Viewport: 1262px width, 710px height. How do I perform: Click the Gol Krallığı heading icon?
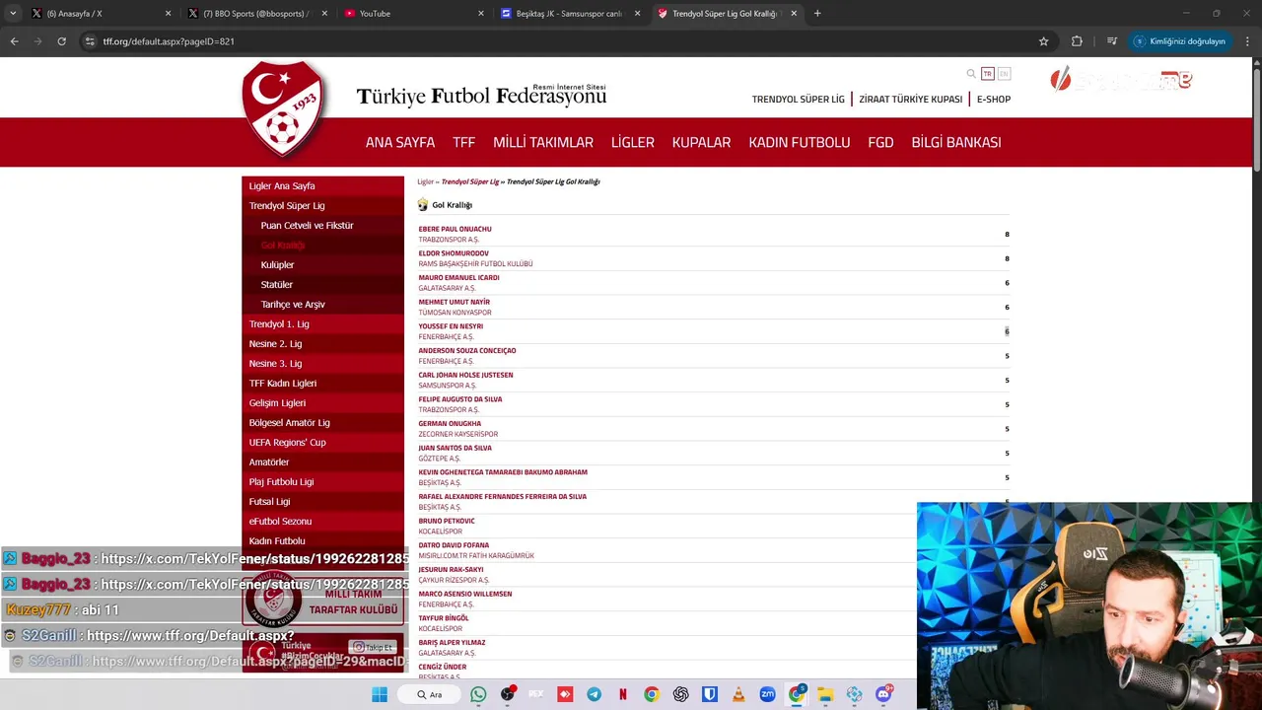423,204
